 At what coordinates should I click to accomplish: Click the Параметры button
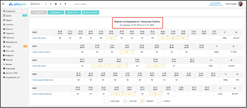(56, 12)
